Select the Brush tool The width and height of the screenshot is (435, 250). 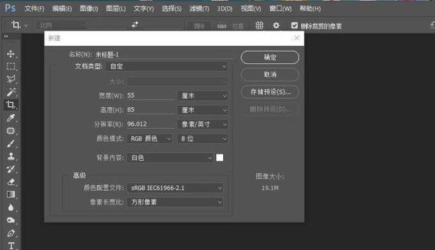pos(11,144)
